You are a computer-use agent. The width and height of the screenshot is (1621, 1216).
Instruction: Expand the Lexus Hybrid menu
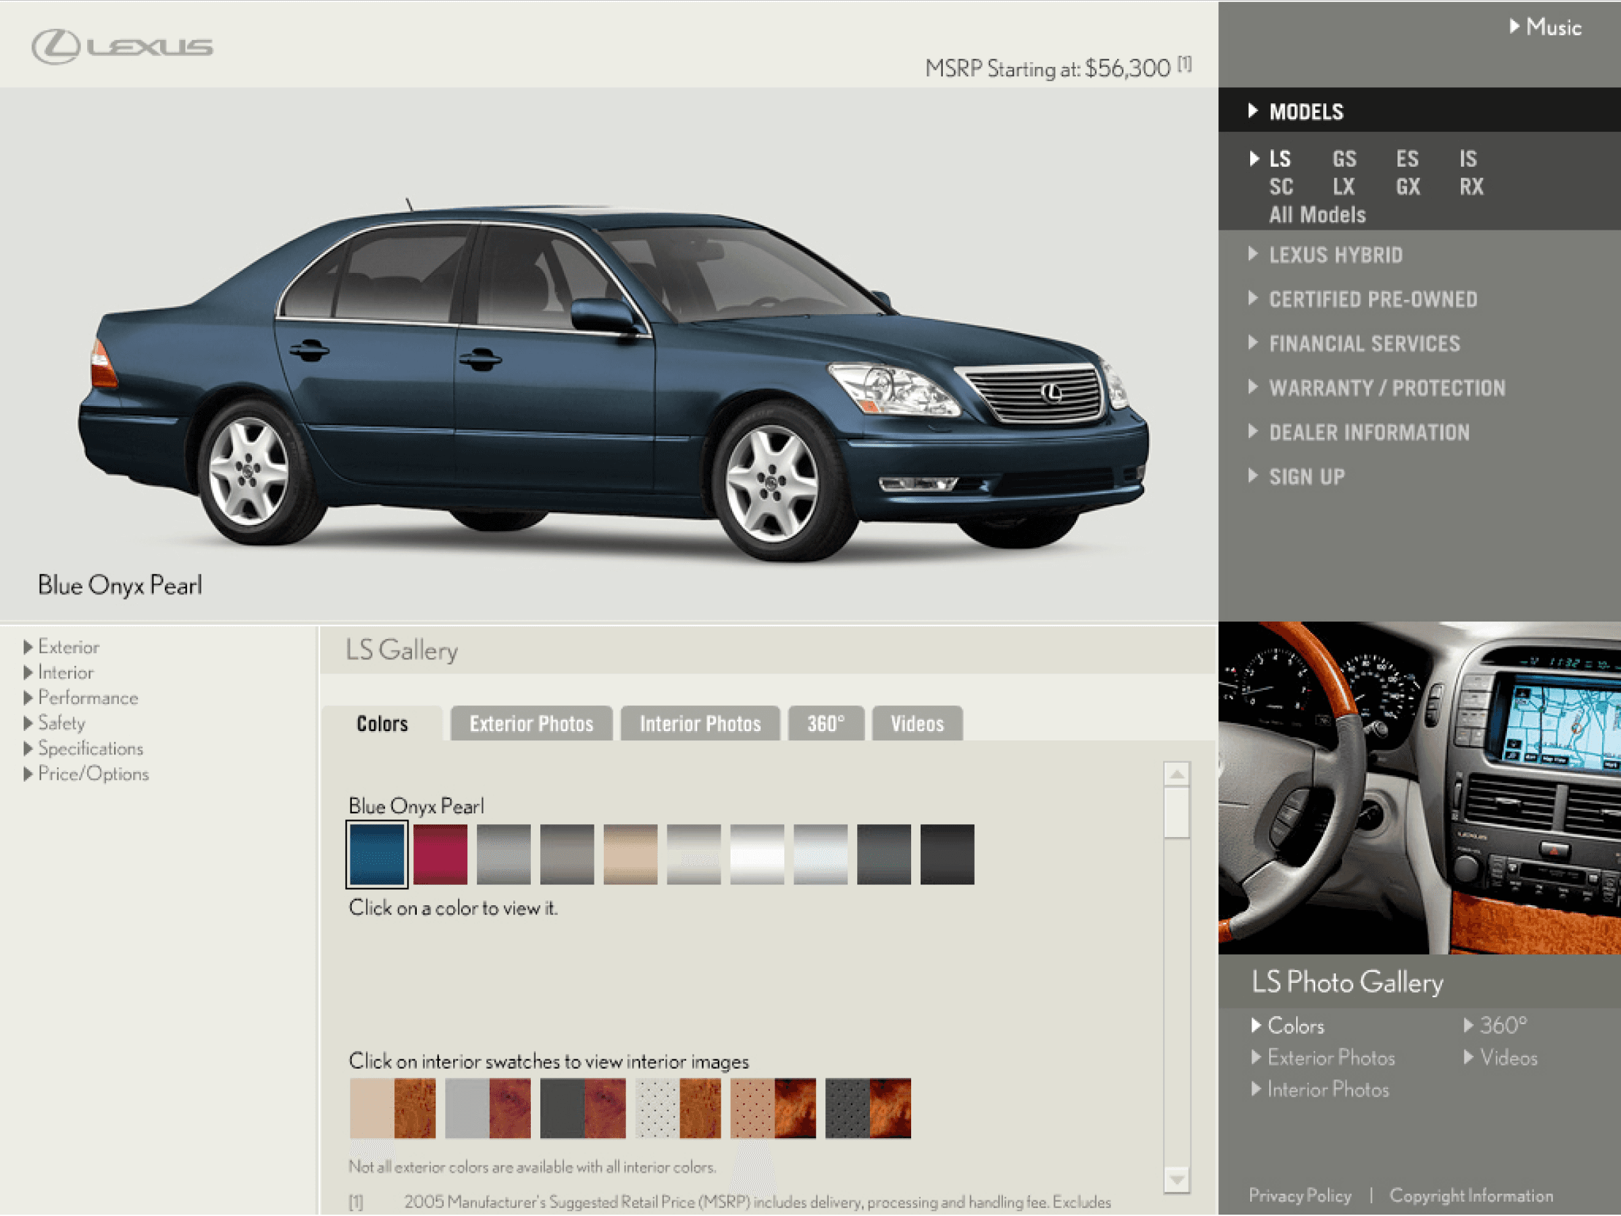(x=1335, y=255)
